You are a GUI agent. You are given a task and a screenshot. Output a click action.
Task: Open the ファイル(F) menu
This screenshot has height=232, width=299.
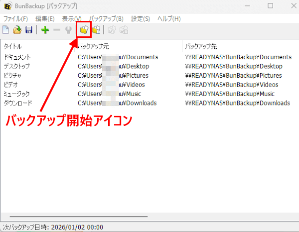(x=15, y=18)
